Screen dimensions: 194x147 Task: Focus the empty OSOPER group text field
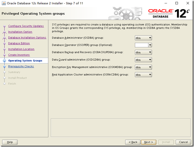[x=142, y=45]
